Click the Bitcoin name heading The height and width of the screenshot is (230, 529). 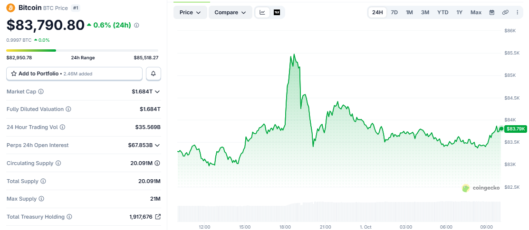pyautogui.click(x=30, y=8)
